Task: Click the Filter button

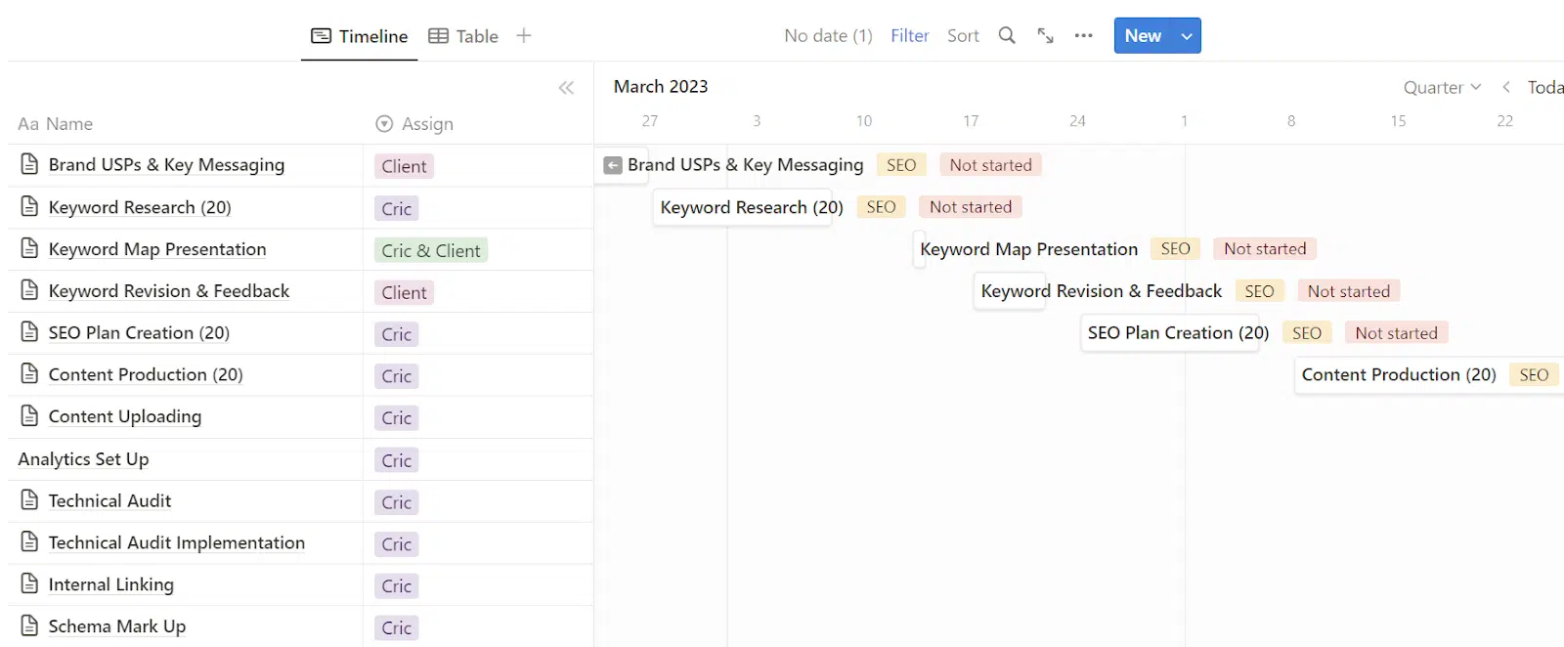Action: tap(909, 36)
